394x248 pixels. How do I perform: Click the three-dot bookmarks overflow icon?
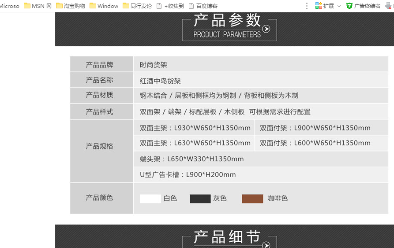(x=307, y=6)
